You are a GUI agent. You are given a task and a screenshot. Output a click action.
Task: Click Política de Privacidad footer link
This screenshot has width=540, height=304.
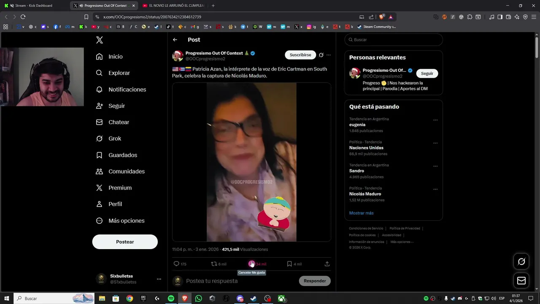point(405,228)
